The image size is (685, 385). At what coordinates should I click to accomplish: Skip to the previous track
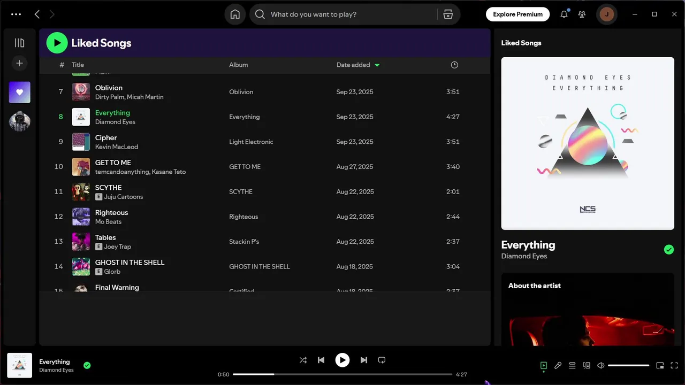point(321,360)
